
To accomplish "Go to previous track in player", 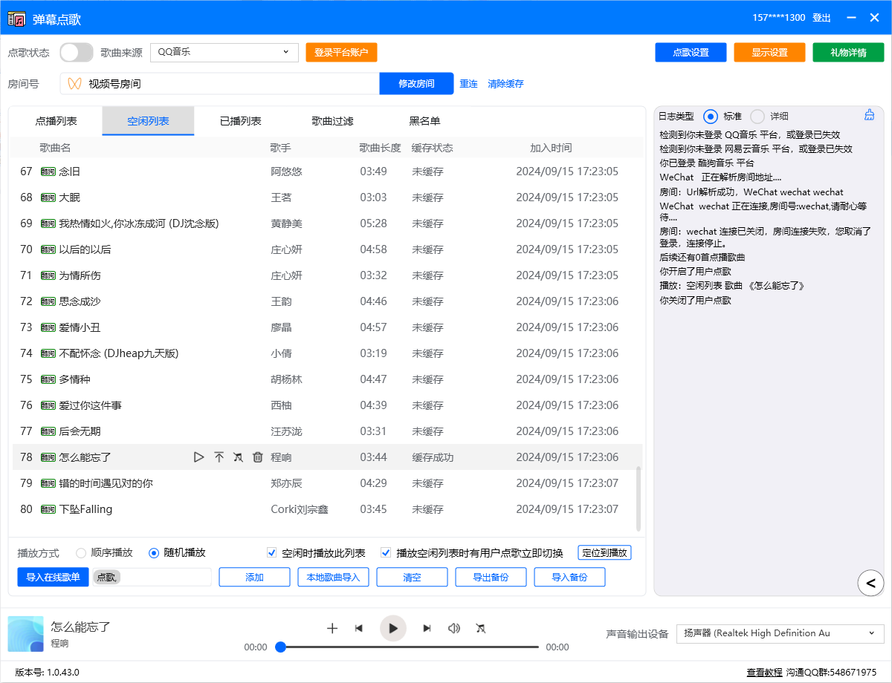I will [x=359, y=628].
